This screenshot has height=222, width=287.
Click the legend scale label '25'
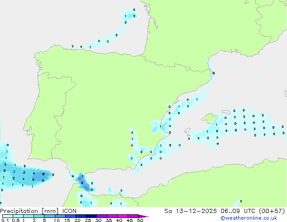88,220
